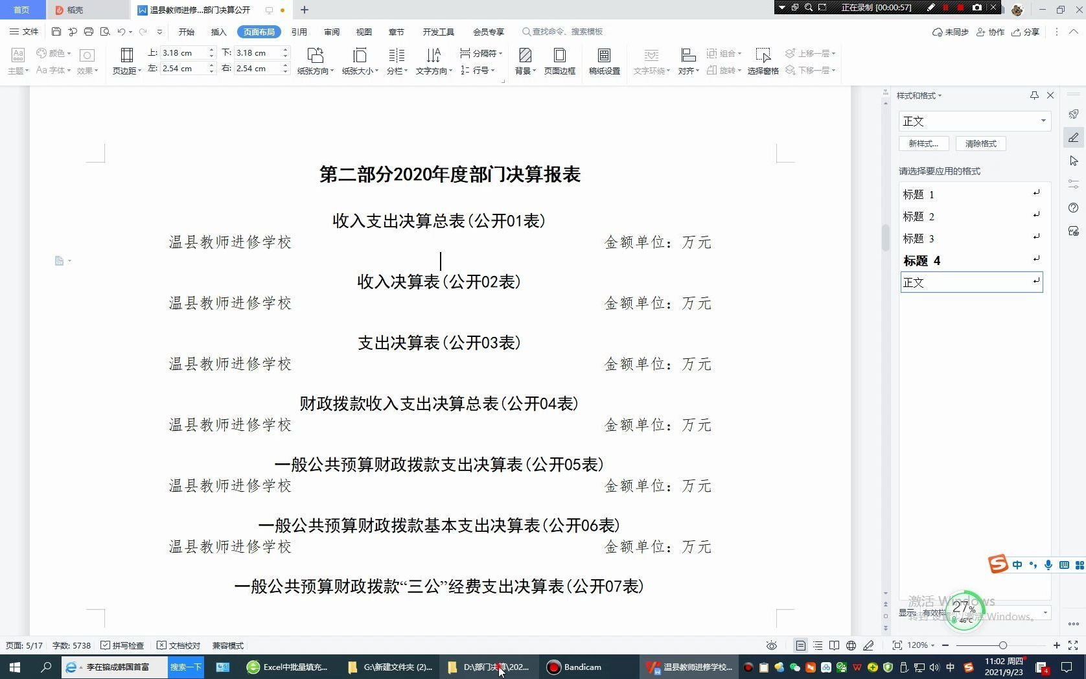Click the top margin (上) input field
The width and height of the screenshot is (1086, 679).
tap(184, 52)
